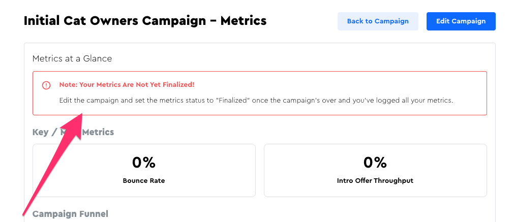Screen dimensions: 513x222
Task: Click the alert description about Finalized status
Action: pyautogui.click(x=256, y=100)
